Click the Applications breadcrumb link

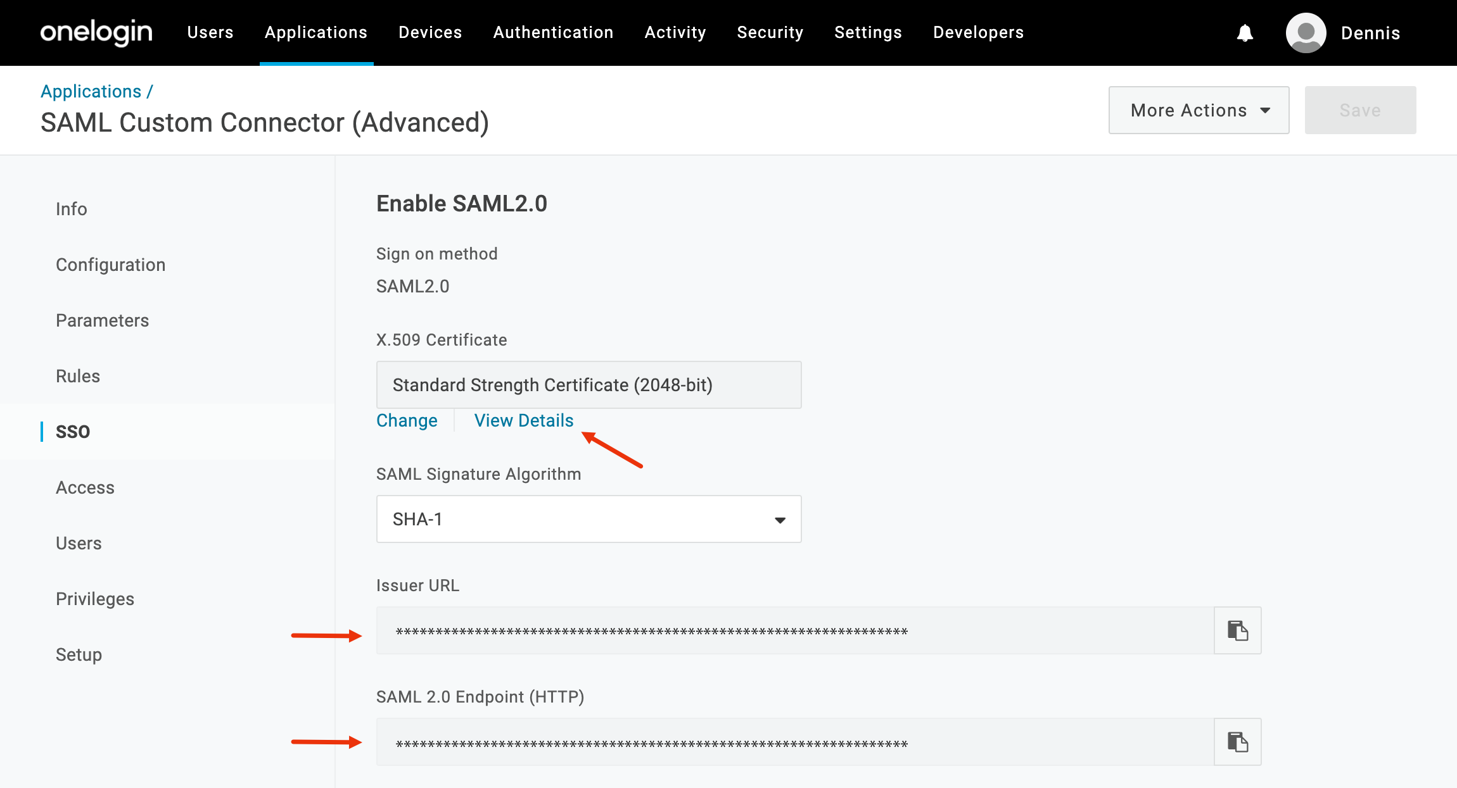click(91, 91)
